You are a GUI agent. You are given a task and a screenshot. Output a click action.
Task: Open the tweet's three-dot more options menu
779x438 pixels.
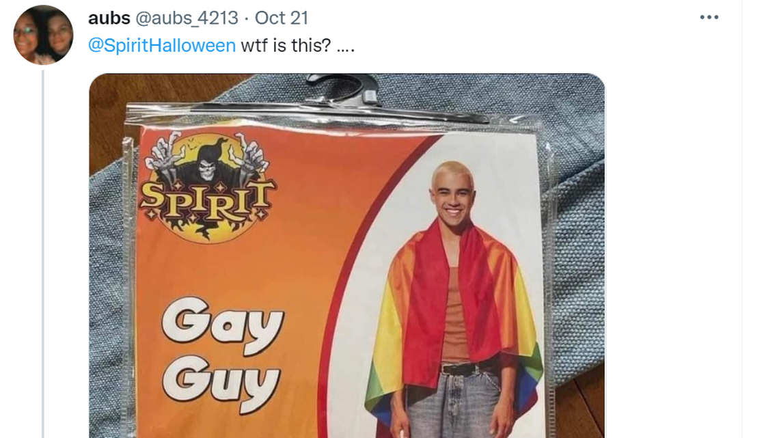tap(709, 17)
